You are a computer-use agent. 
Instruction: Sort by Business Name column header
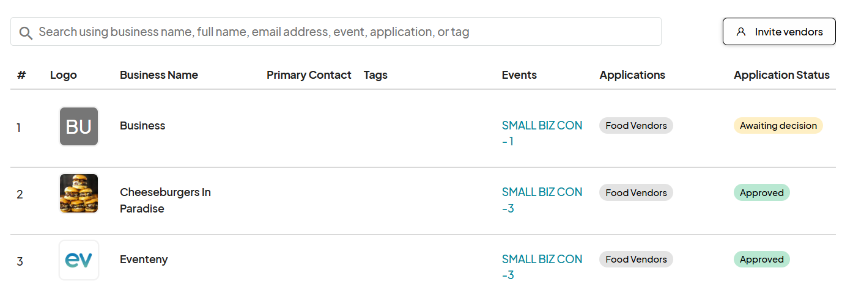click(x=159, y=75)
